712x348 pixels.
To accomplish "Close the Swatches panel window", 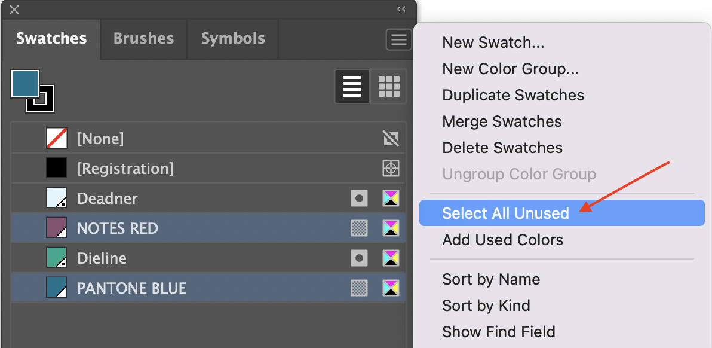I will pyautogui.click(x=15, y=10).
